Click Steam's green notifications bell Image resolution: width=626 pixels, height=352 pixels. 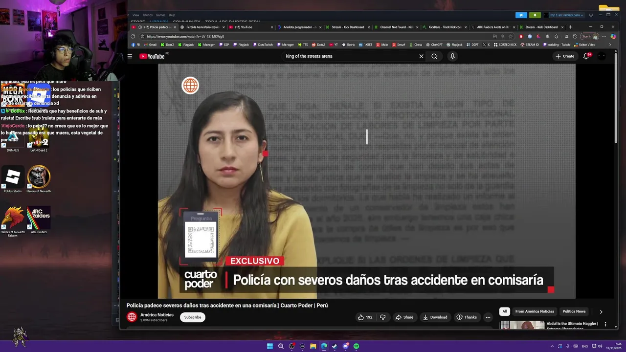coord(535,15)
